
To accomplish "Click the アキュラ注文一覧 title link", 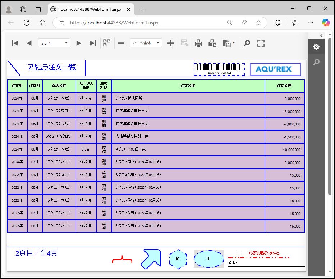I will point(52,67).
